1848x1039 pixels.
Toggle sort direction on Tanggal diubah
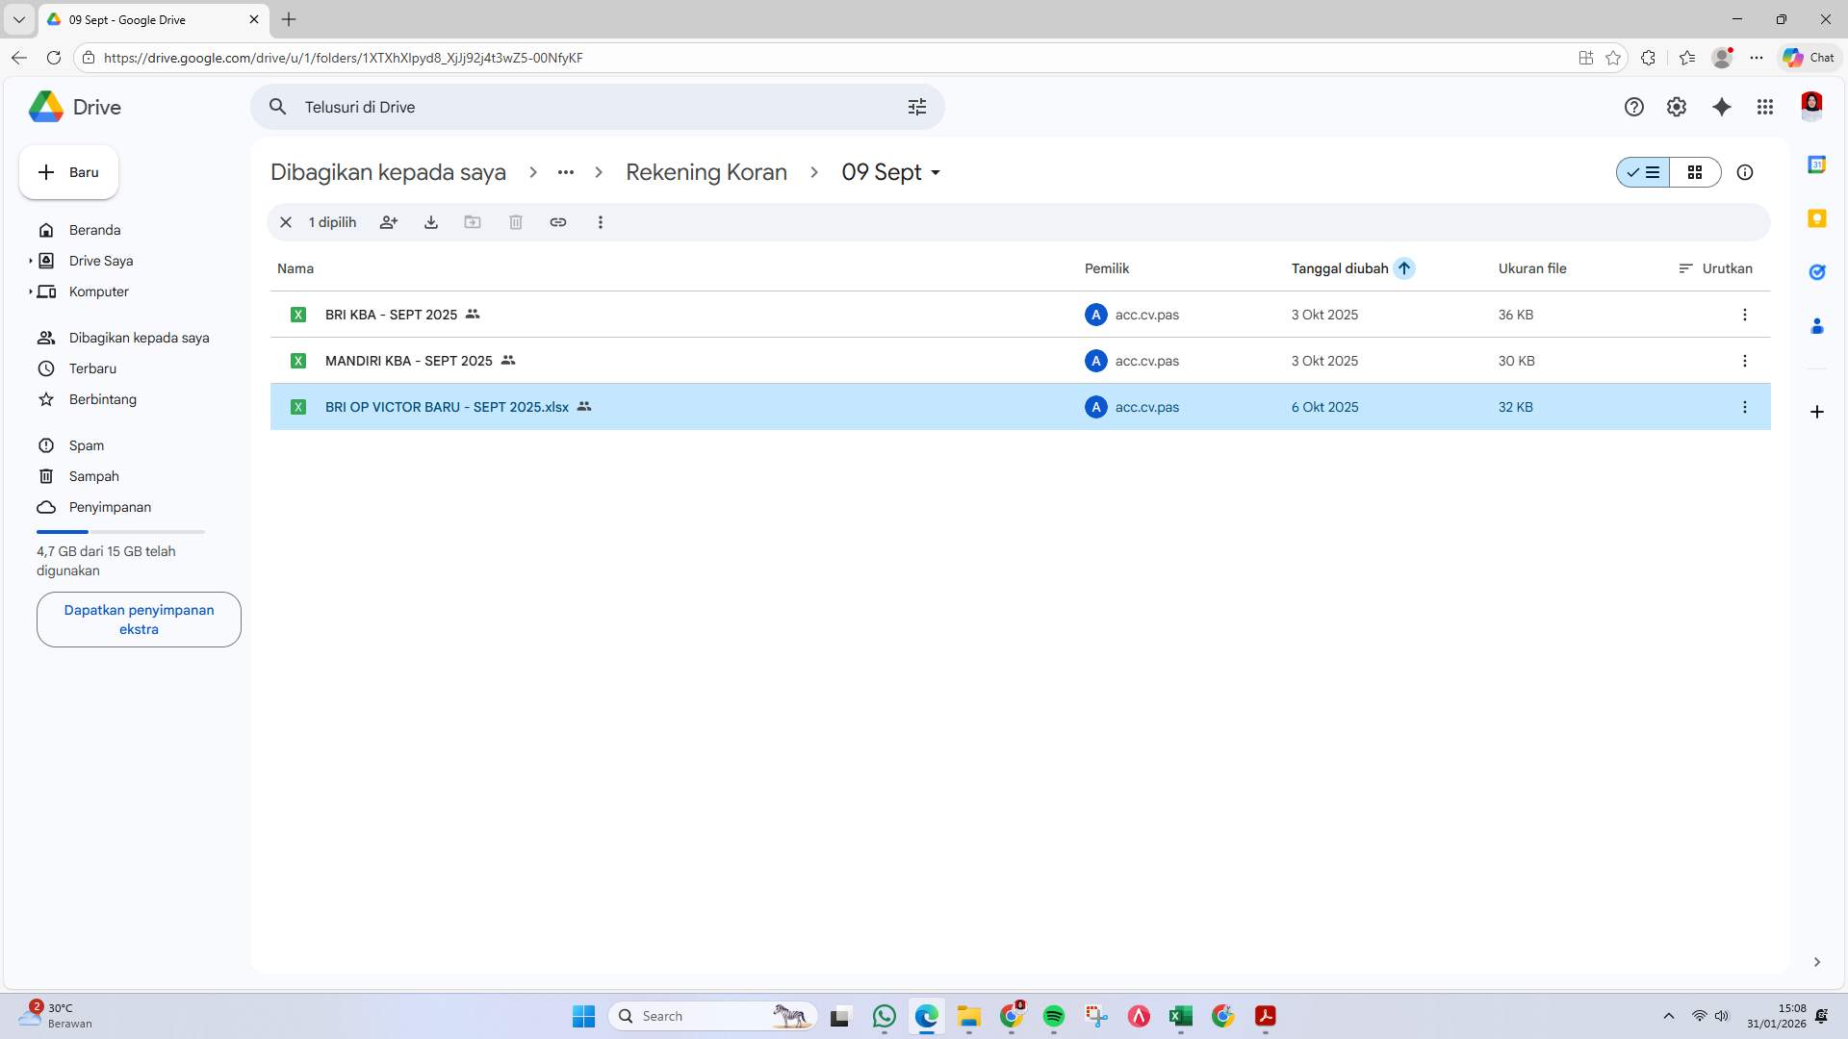click(x=1405, y=268)
